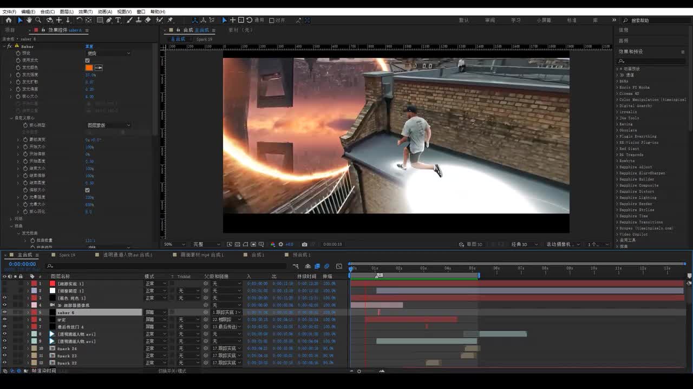This screenshot has width=693, height=389.
Task: Select the Eraser tool
Action: click(x=148, y=20)
